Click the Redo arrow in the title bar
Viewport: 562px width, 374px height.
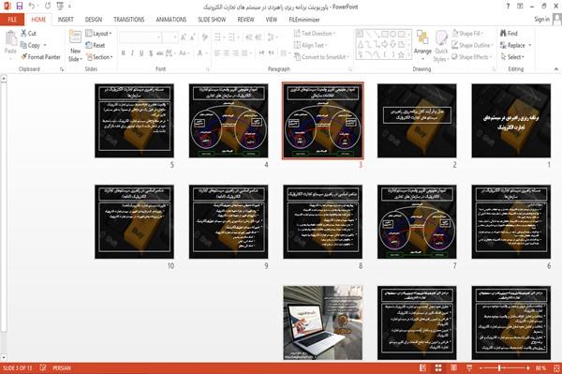[x=48, y=6]
